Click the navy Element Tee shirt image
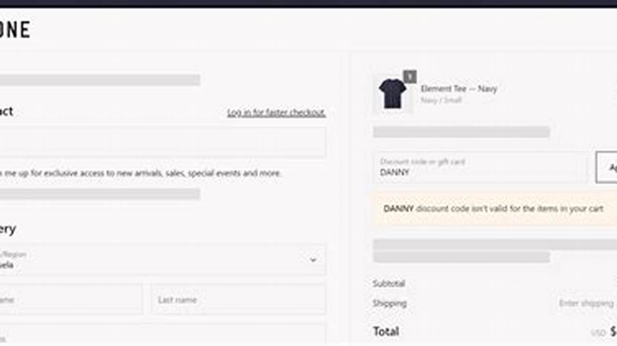Viewport: 617px width, 346px height. coord(393,94)
